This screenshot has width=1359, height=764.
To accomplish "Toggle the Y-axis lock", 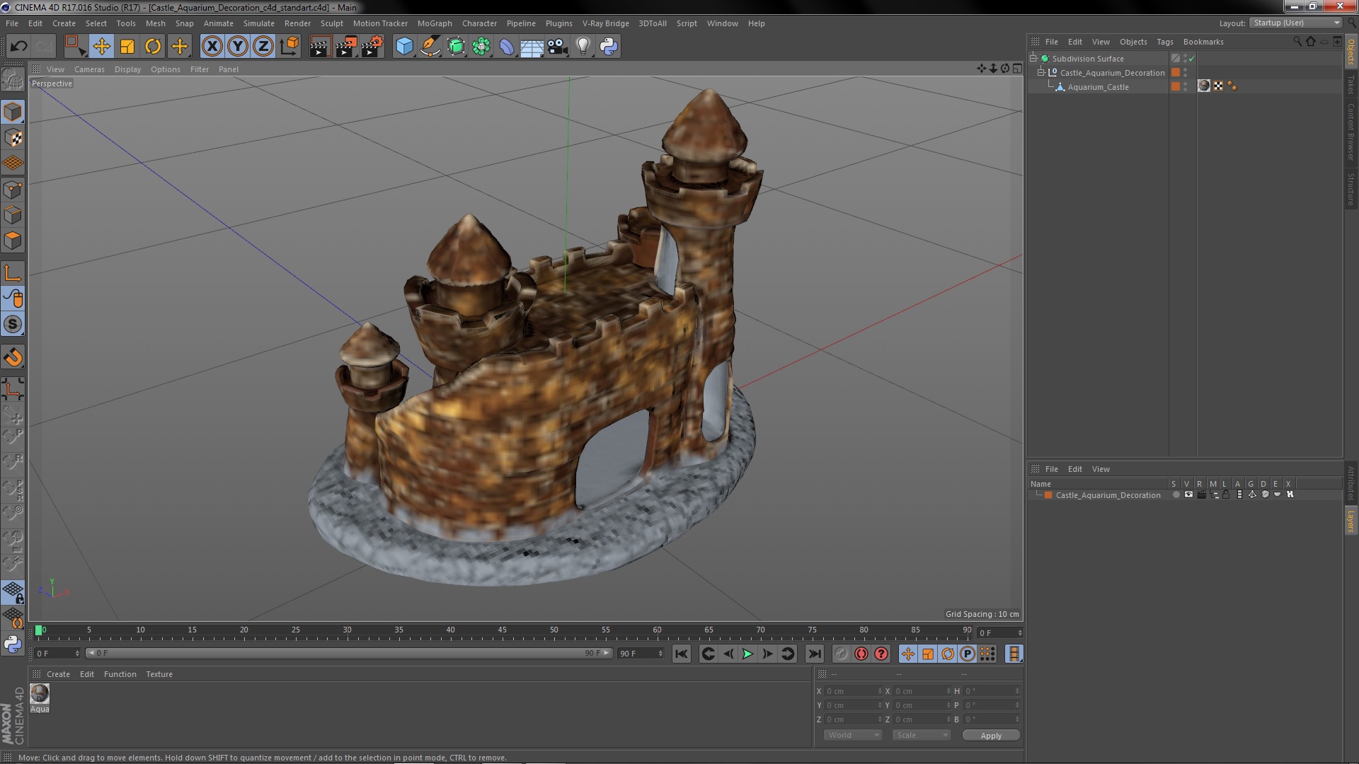I will (x=238, y=47).
